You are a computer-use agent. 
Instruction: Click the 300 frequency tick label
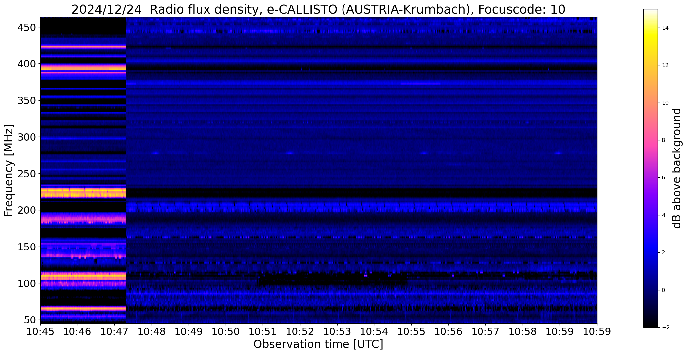point(26,137)
